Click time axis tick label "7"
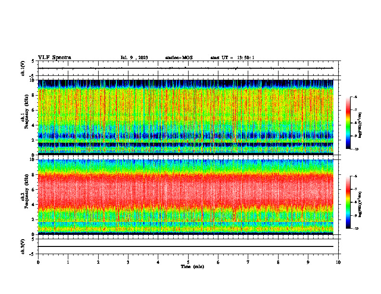The image size is (381, 294). pyautogui.click(x=248, y=262)
